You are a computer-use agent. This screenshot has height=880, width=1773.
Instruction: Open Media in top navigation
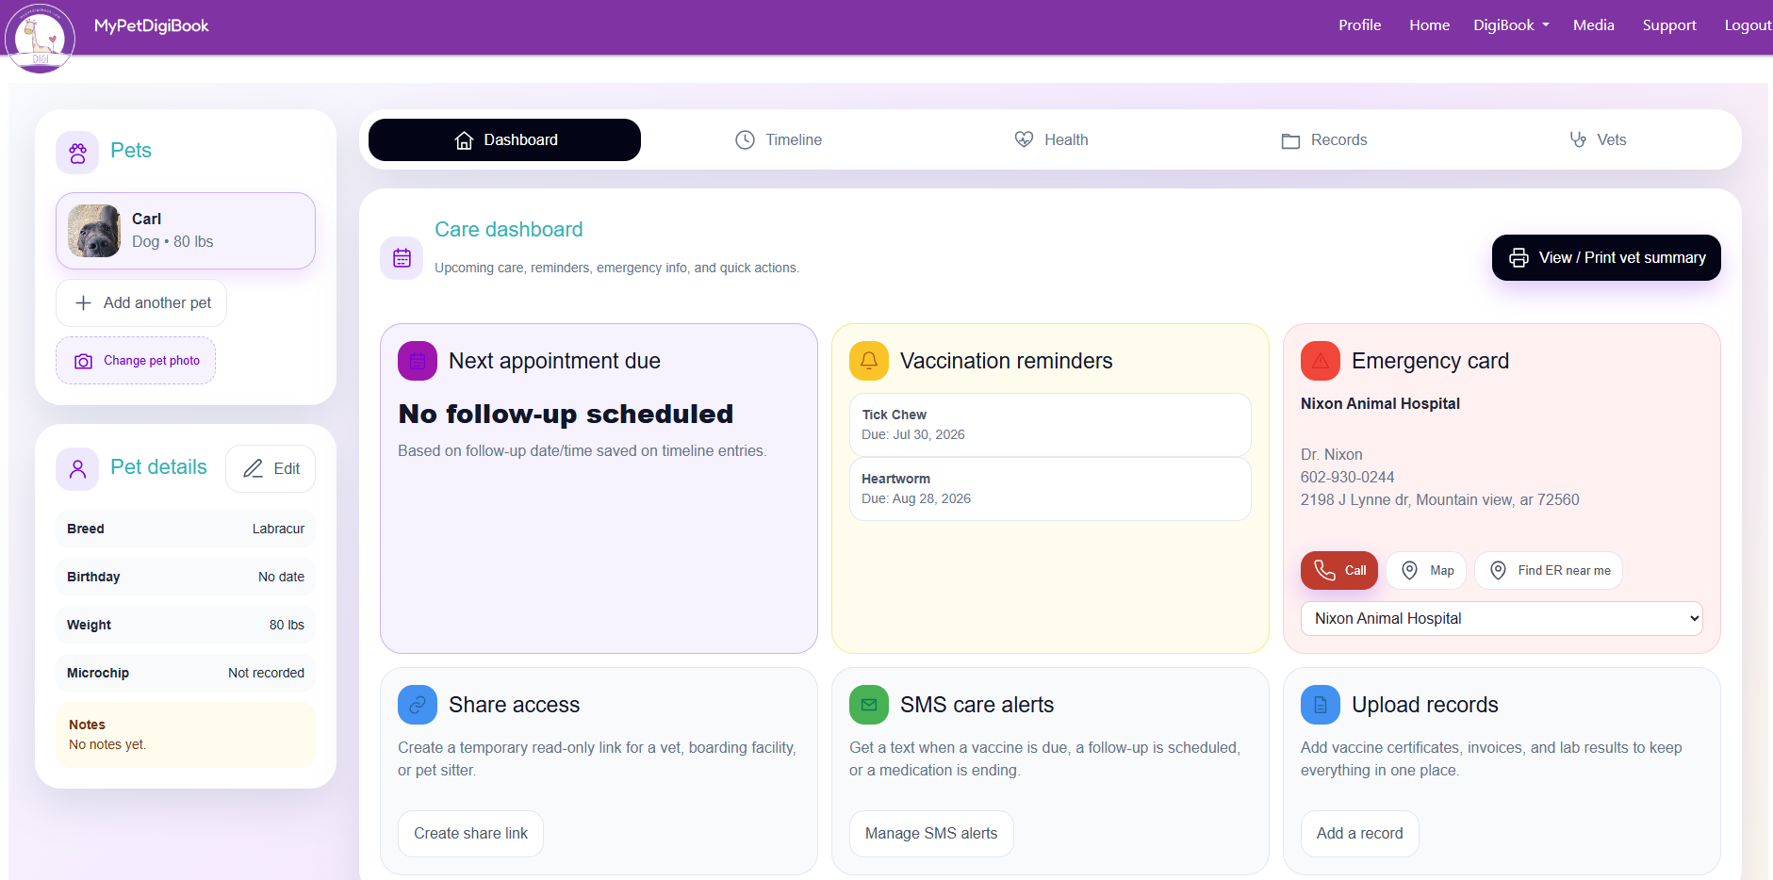pos(1593,25)
